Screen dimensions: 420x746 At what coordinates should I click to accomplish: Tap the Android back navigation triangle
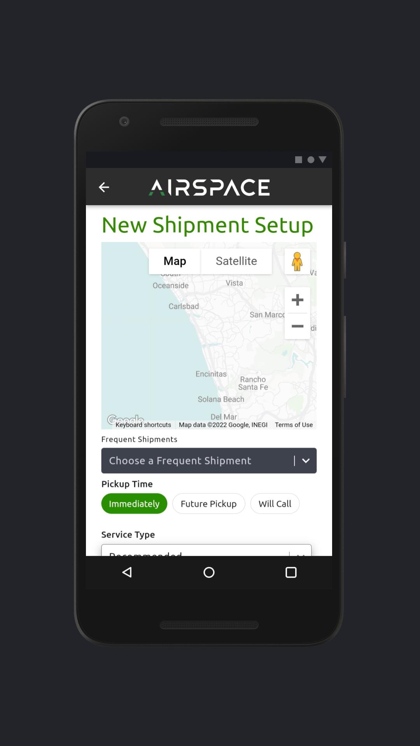[x=127, y=572]
